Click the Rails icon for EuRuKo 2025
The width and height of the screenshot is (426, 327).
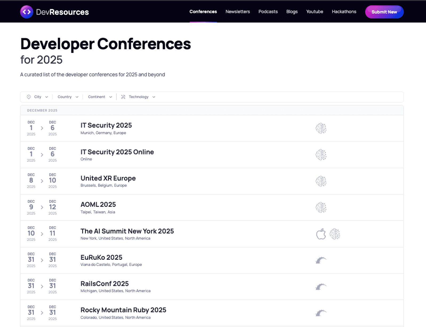321,260
